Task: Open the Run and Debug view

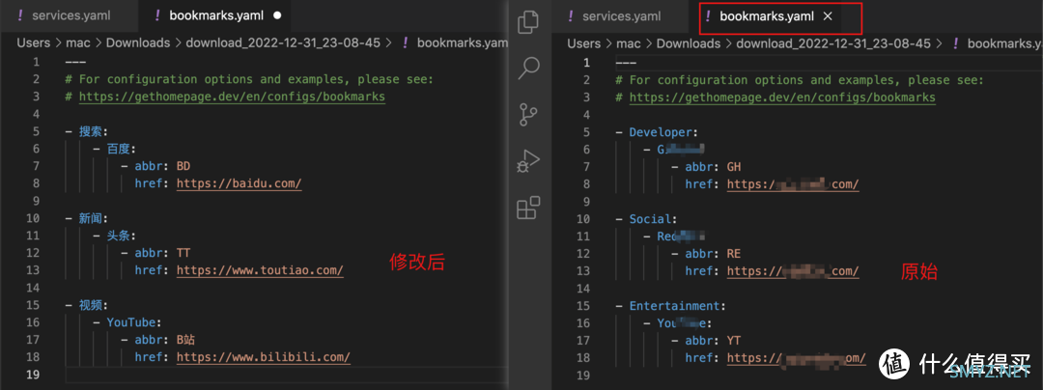Action: coord(528,161)
